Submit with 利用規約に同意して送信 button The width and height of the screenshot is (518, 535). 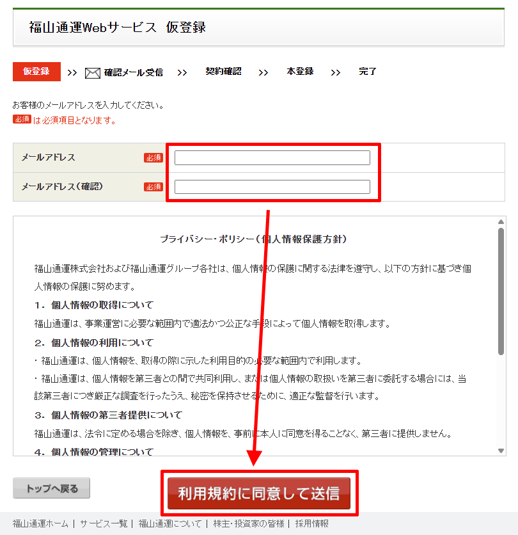point(259,493)
